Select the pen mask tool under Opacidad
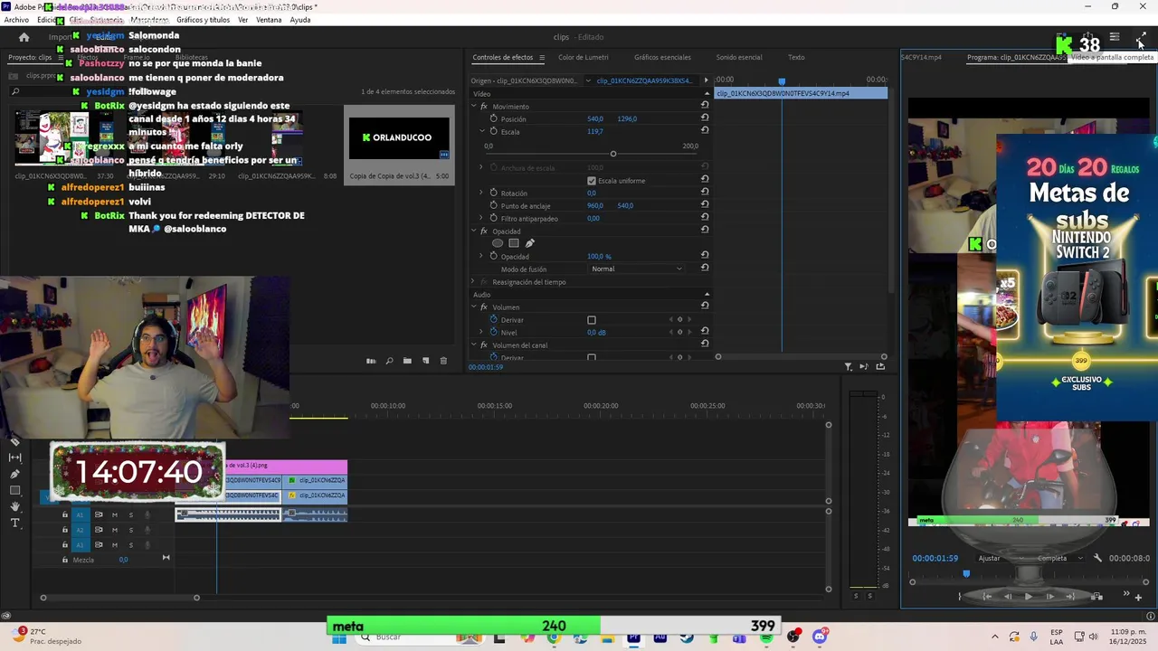 530,243
